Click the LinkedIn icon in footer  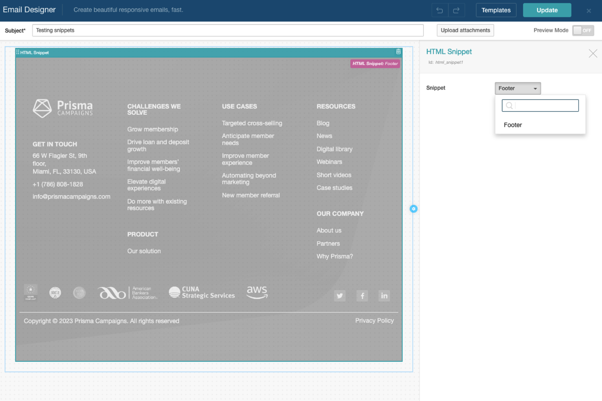point(384,296)
